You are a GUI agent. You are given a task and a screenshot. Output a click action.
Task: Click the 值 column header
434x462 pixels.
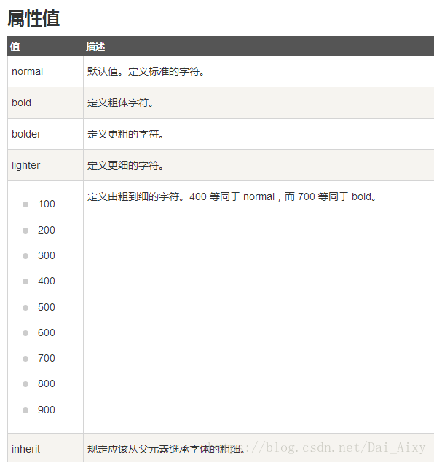point(15,47)
